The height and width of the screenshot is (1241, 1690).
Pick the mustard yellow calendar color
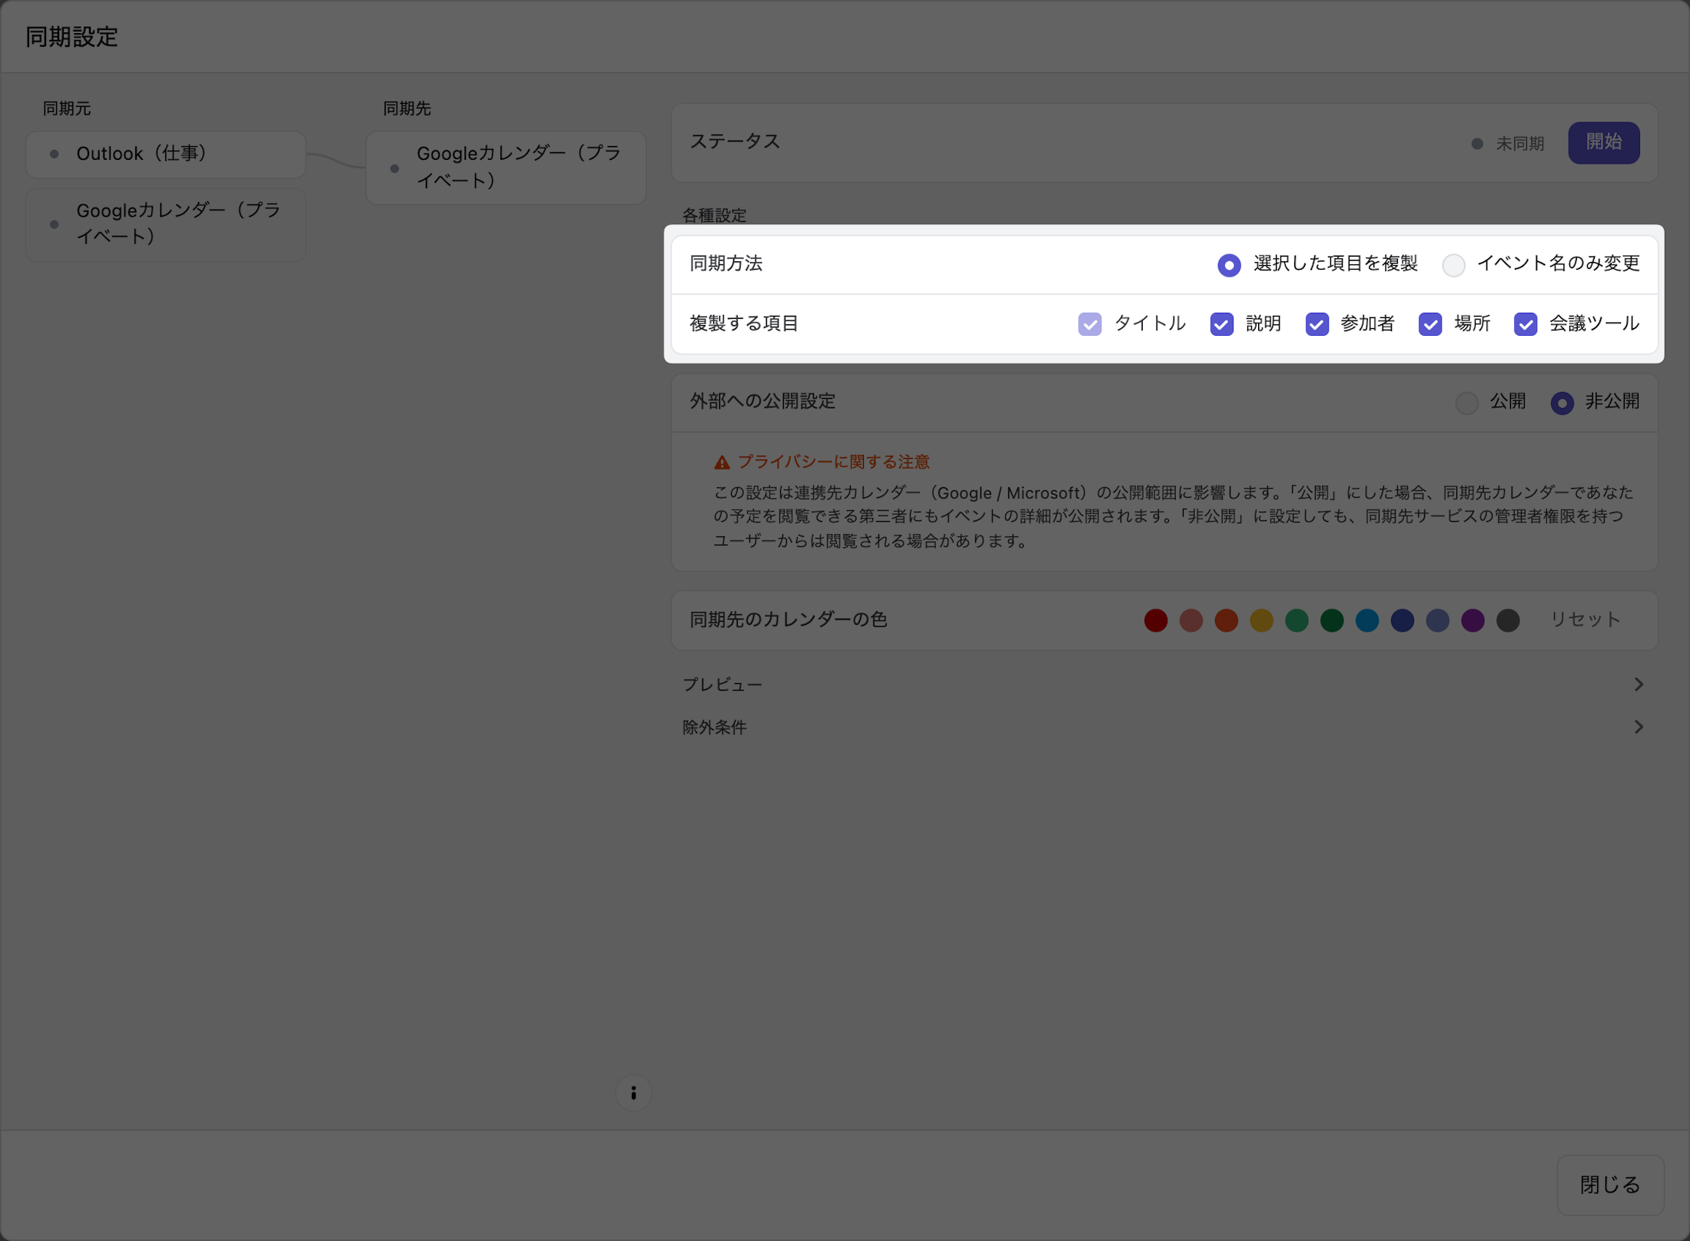pos(1261,620)
